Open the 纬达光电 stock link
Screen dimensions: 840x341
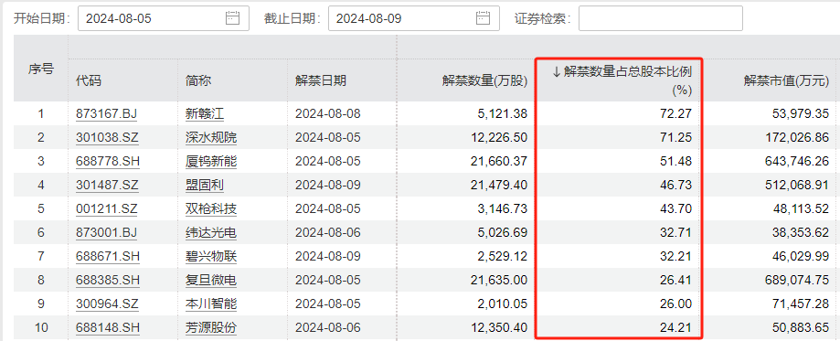[210, 233]
